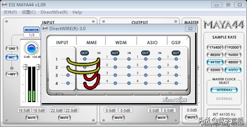The width and height of the screenshot is (247, 127).
Task: Click ASIO IN channel 3 patch node
Action: coord(159,75)
